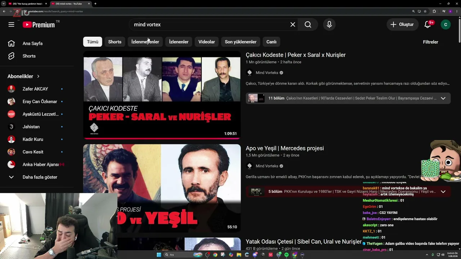Switch to the 'mind vortex - YouTube' tab
The image size is (461, 259).
(x=70, y=4)
